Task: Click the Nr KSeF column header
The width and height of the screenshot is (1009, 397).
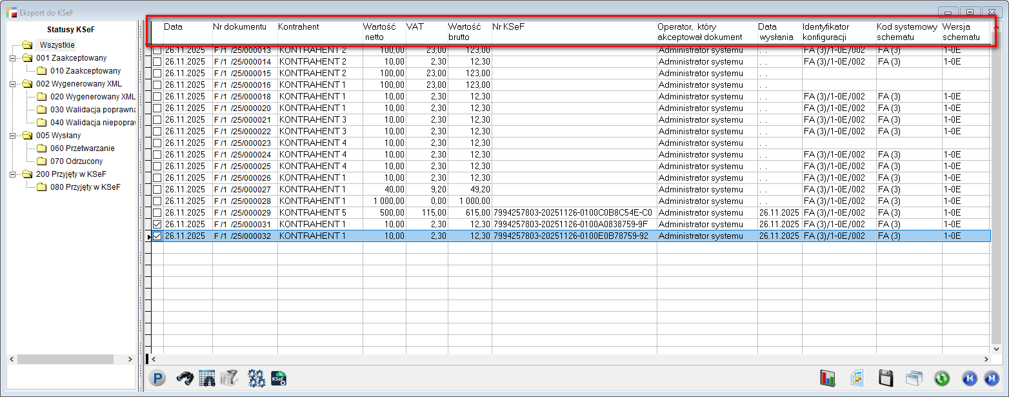Action: (x=506, y=27)
